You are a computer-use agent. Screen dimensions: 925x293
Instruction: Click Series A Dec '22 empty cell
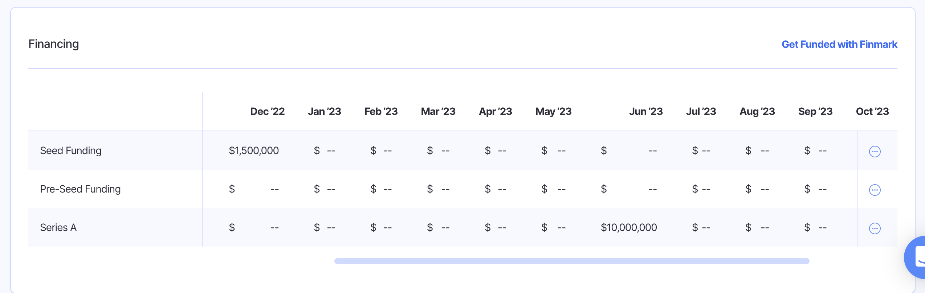coord(254,227)
